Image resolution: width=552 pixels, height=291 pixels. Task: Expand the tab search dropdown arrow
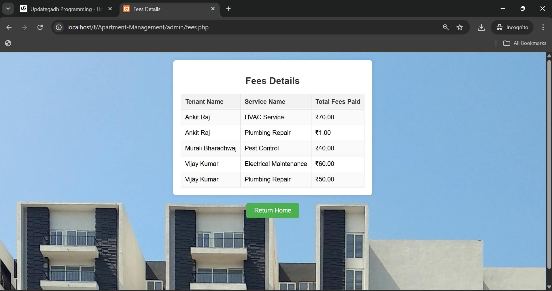click(8, 9)
